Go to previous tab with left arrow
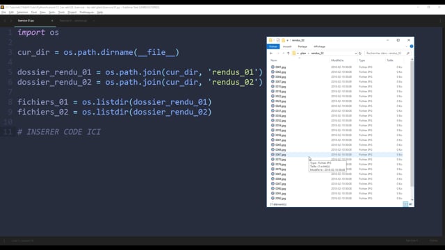The image size is (445, 250). (x=5, y=21)
